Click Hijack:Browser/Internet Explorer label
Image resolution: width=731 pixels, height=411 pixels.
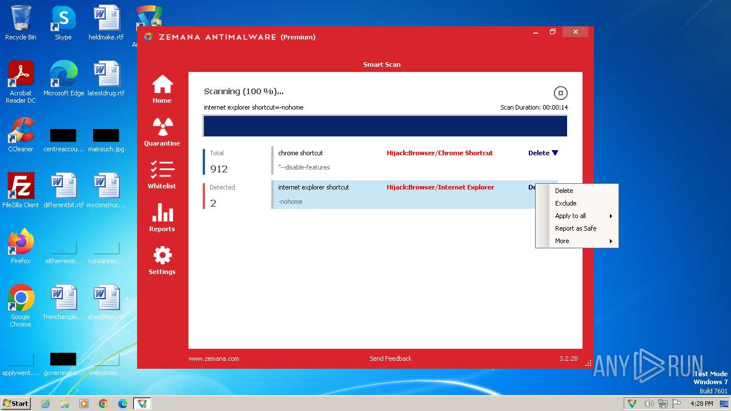pyautogui.click(x=440, y=187)
